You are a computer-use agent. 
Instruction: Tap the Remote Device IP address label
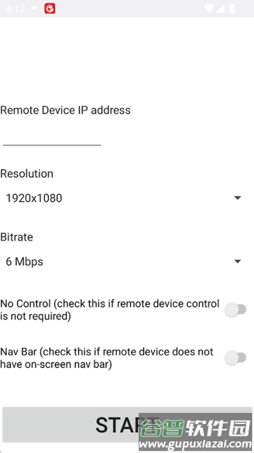coord(65,110)
